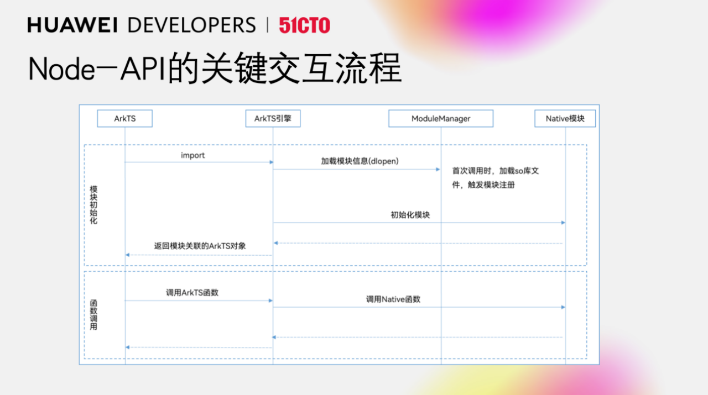Click the import arrow label
The width and height of the screenshot is (708, 395).
pyautogui.click(x=192, y=155)
